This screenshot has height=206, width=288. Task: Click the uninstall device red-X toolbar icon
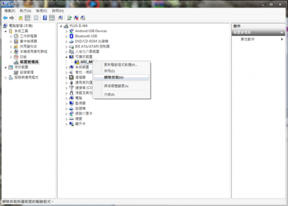(76, 18)
